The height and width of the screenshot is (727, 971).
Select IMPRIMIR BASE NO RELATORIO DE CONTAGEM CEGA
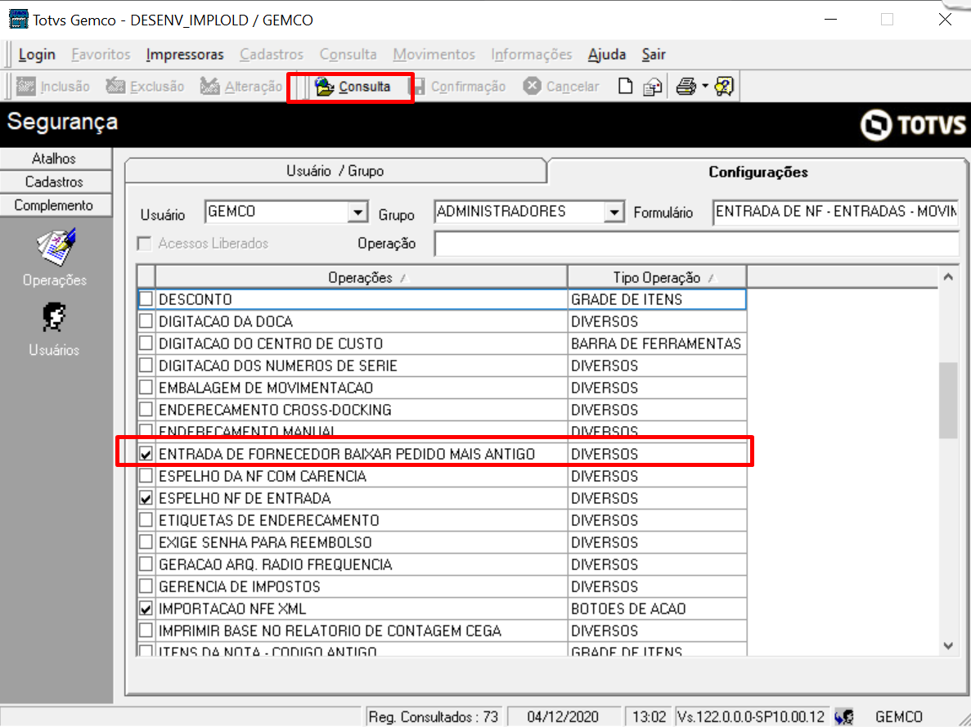[442, 631]
